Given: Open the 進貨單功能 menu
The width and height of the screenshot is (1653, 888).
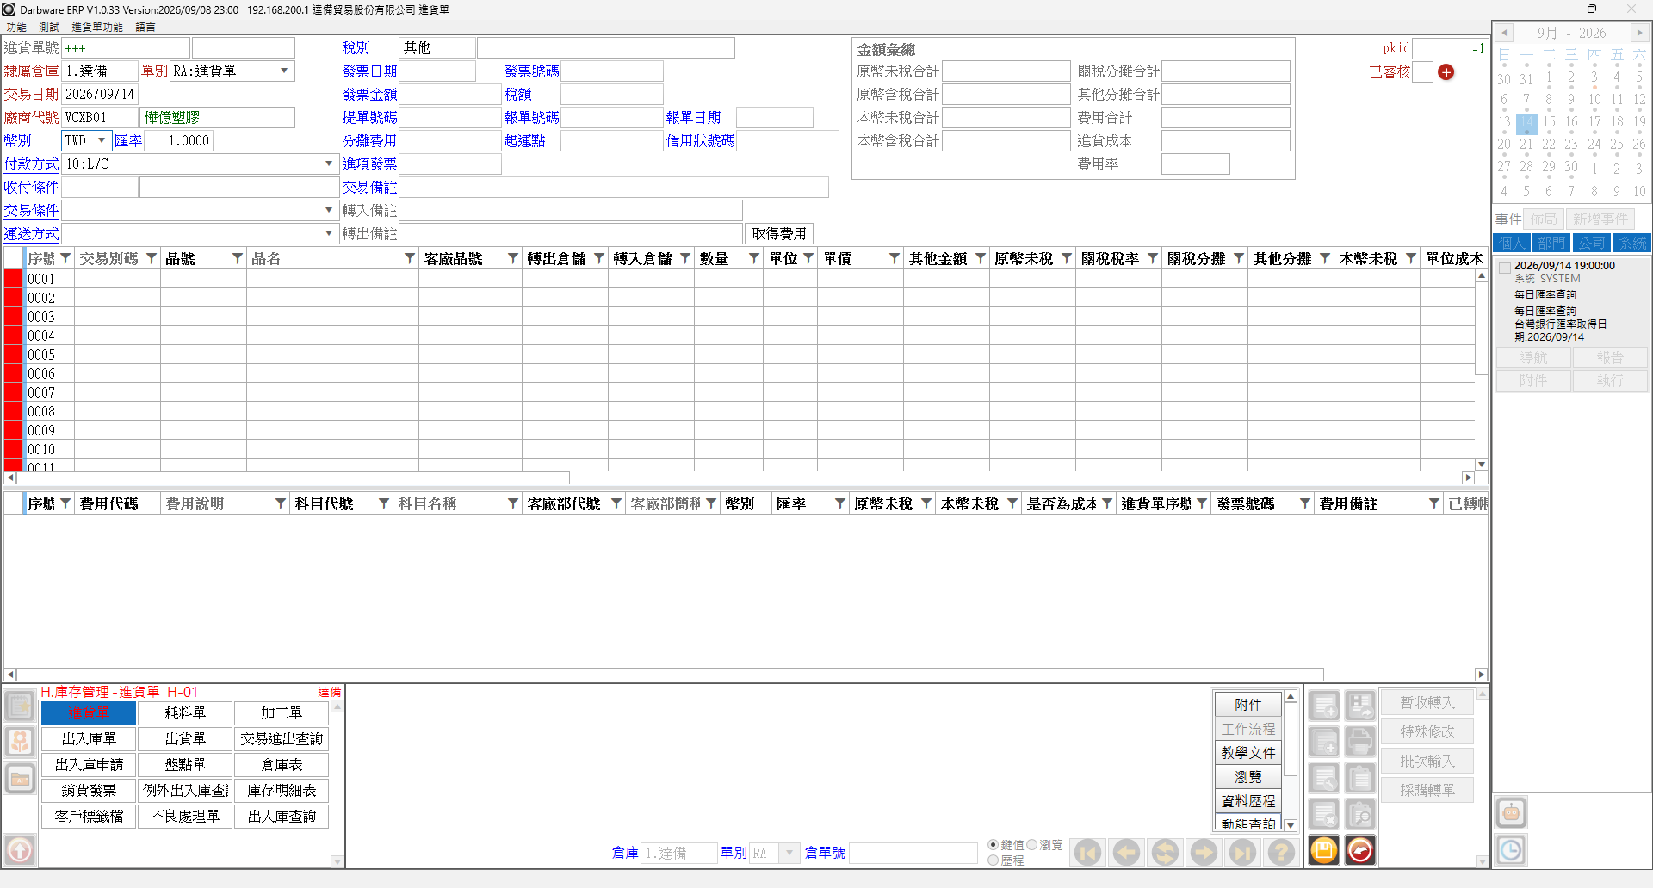Looking at the screenshot, I should click(97, 28).
